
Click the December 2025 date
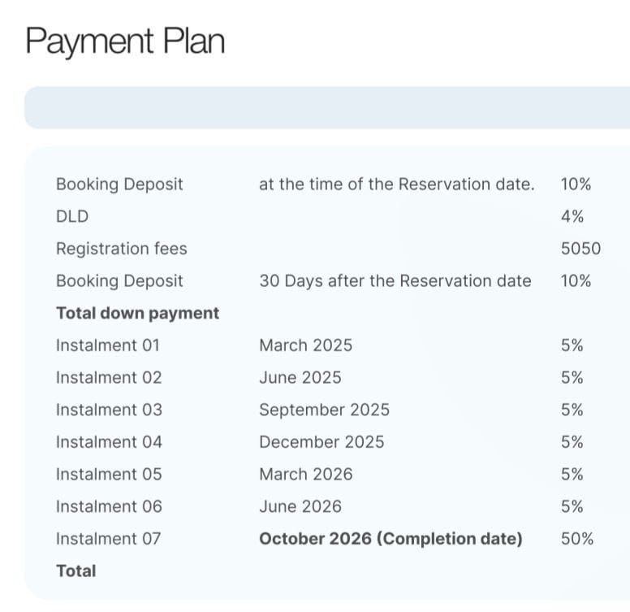321,442
